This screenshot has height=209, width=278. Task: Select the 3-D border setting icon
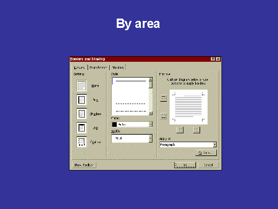click(82, 128)
